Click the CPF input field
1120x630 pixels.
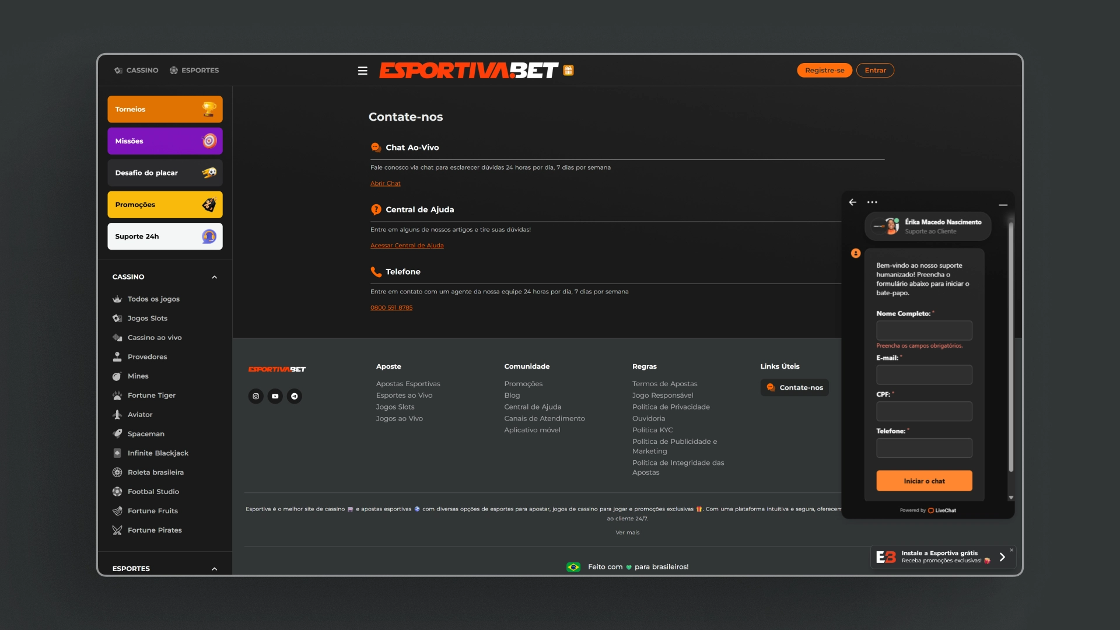point(924,411)
